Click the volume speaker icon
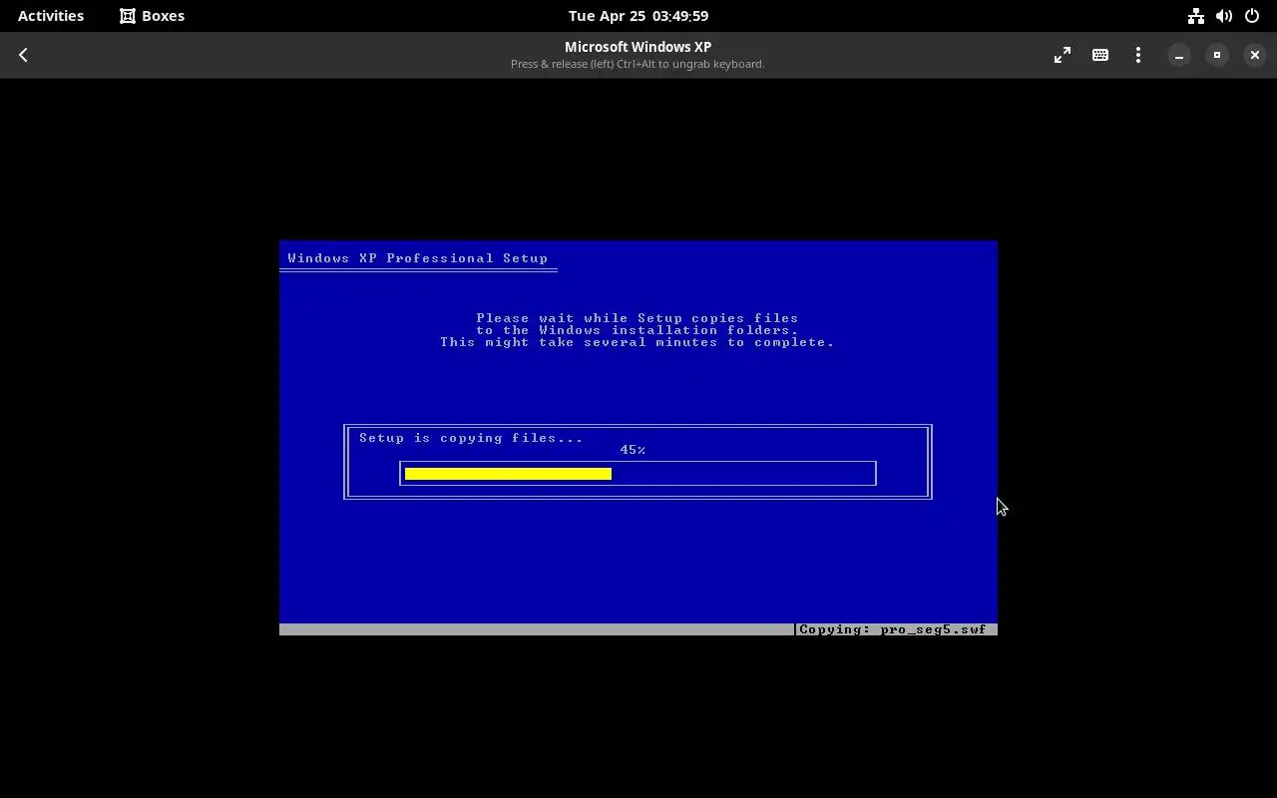 pyautogui.click(x=1224, y=16)
